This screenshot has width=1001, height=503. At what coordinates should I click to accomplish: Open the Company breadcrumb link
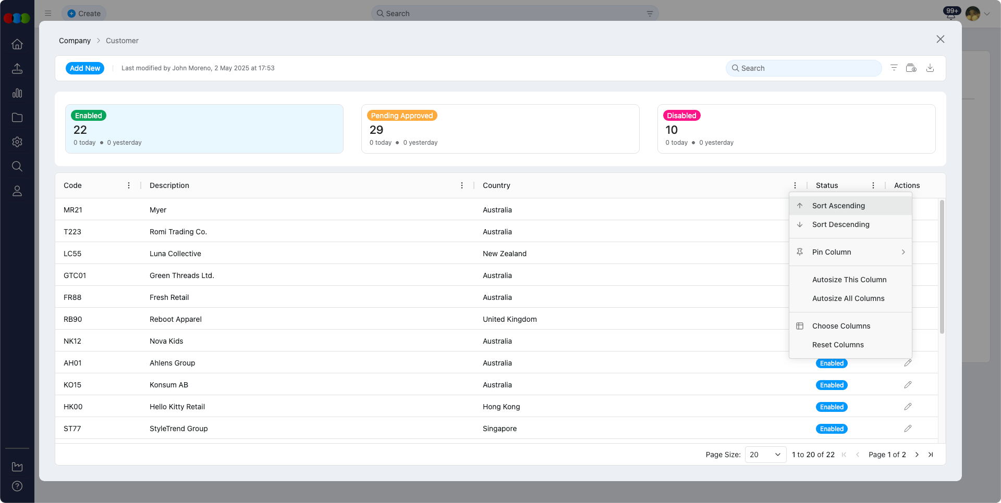tap(74, 41)
